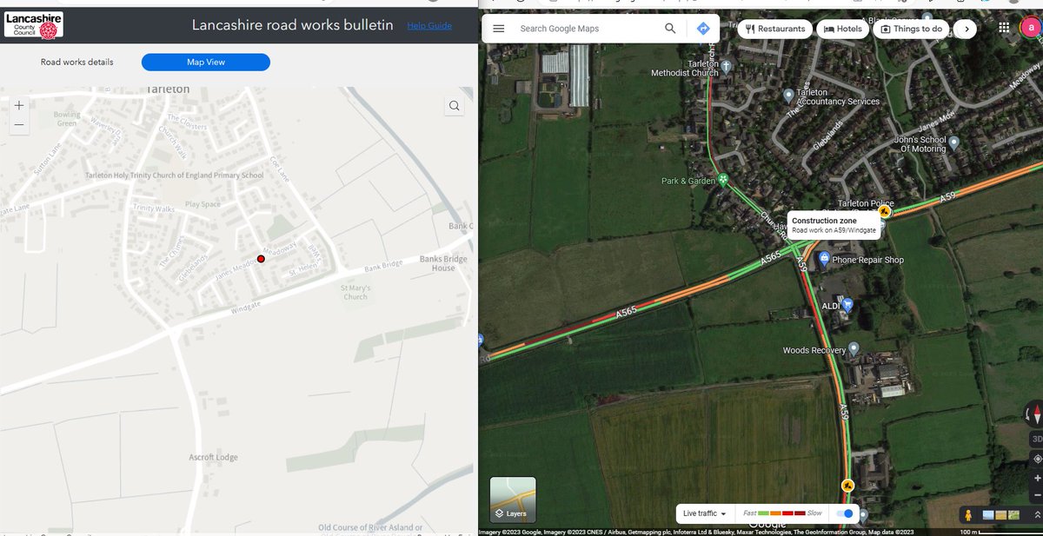This screenshot has height=536, width=1043.
Task: Open search on the Lancashire bulletin map
Action: [455, 106]
